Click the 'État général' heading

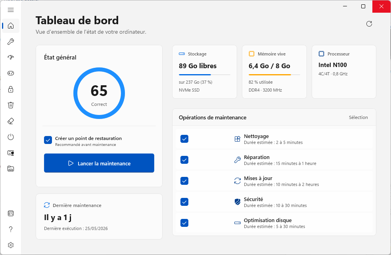pyautogui.click(x=60, y=58)
